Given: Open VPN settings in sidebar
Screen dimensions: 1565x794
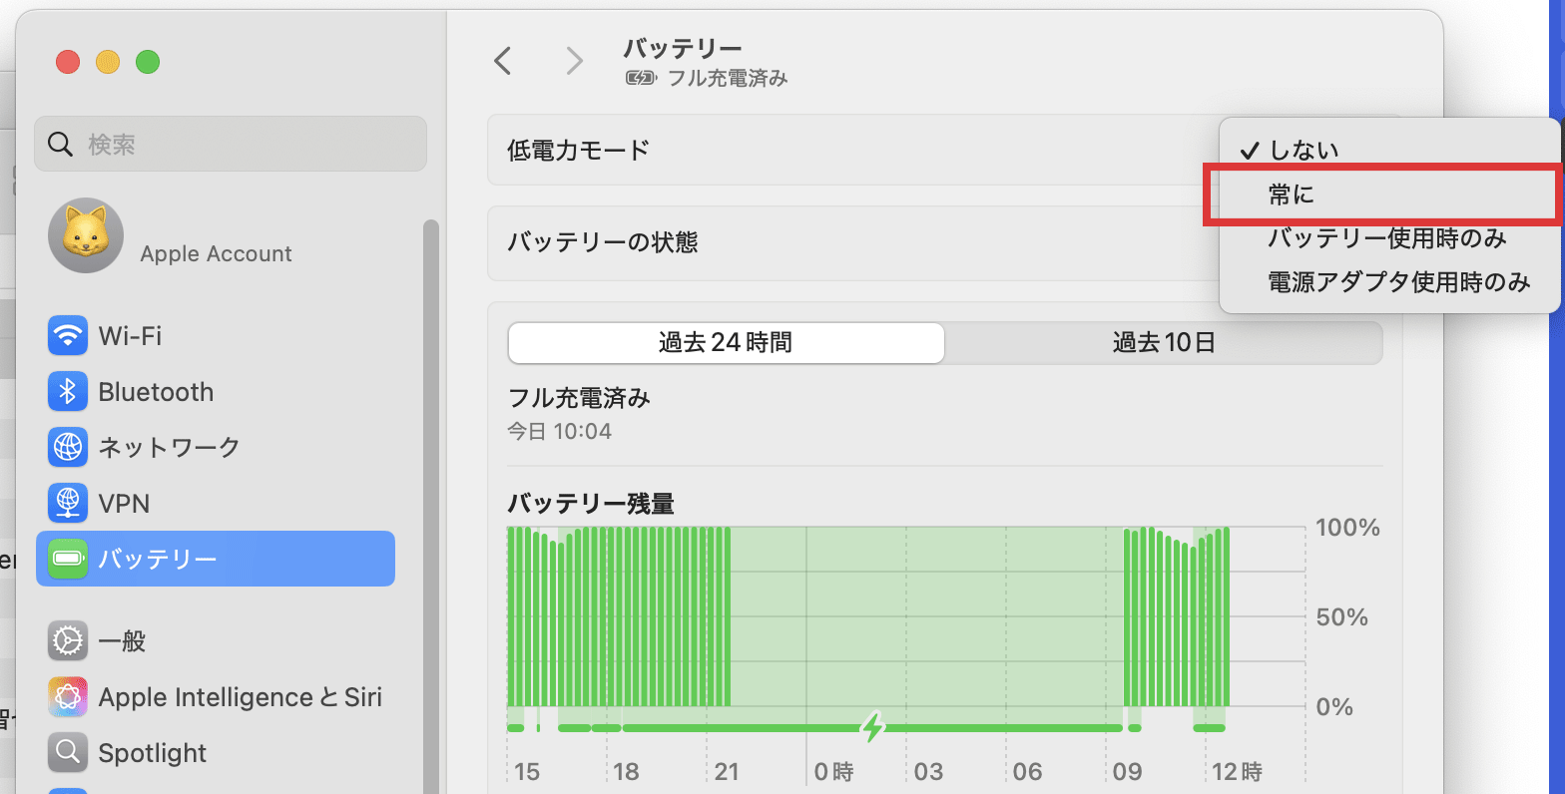Looking at the screenshot, I should [x=216, y=503].
